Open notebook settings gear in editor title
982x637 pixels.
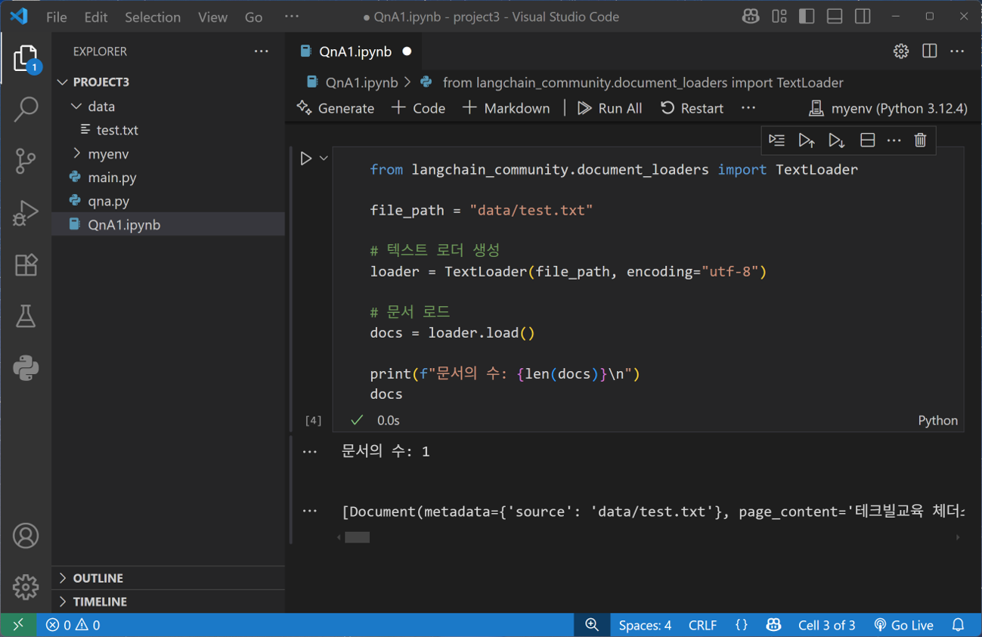[900, 51]
